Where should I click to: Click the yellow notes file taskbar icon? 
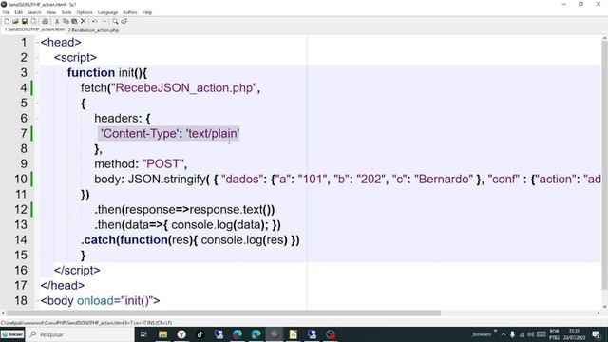point(294,334)
